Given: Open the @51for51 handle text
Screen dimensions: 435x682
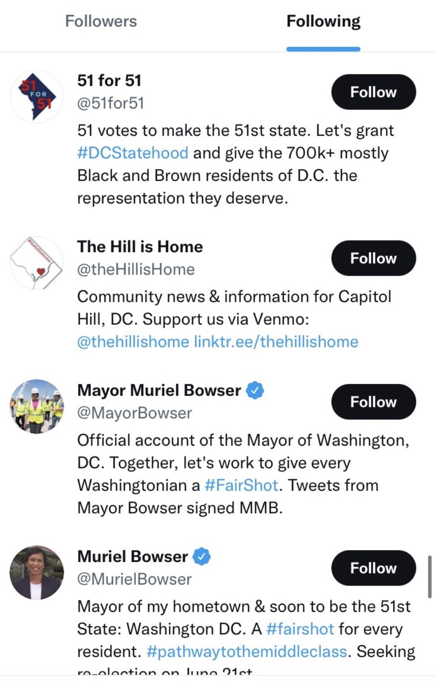Looking at the screenshot, I should [111, 103].
